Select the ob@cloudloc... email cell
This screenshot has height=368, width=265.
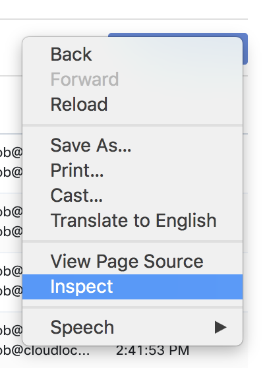coord(45,351)
